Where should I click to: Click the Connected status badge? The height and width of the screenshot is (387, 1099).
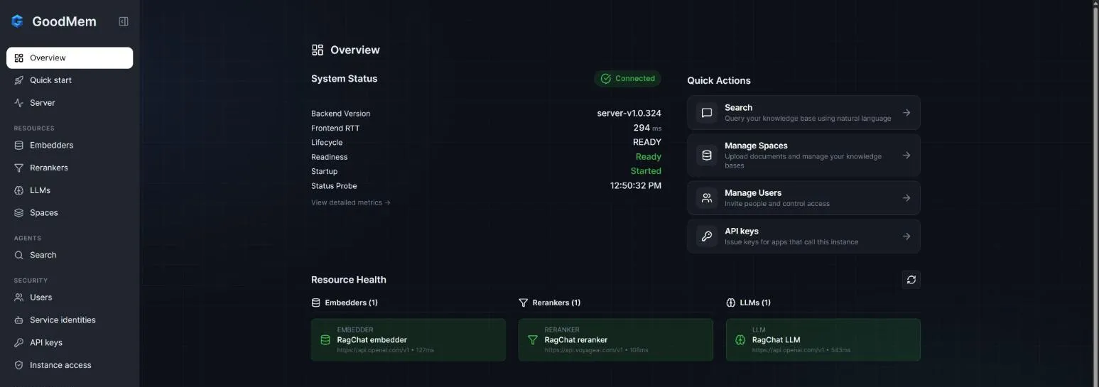(x=627, y=79)
